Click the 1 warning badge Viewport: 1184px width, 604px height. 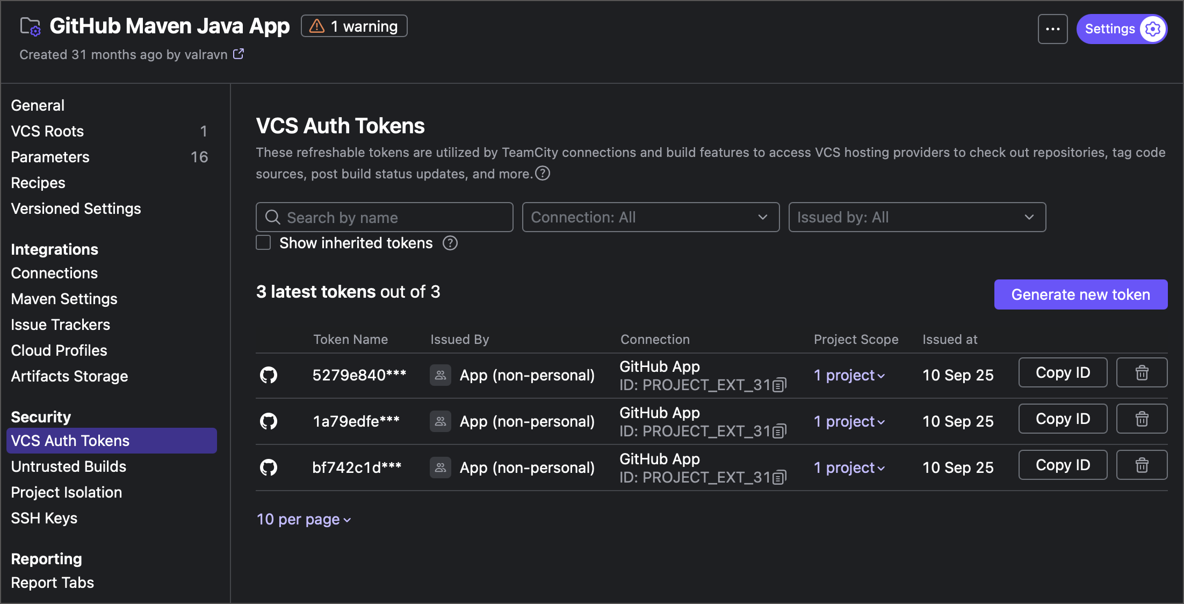point(353,25)
